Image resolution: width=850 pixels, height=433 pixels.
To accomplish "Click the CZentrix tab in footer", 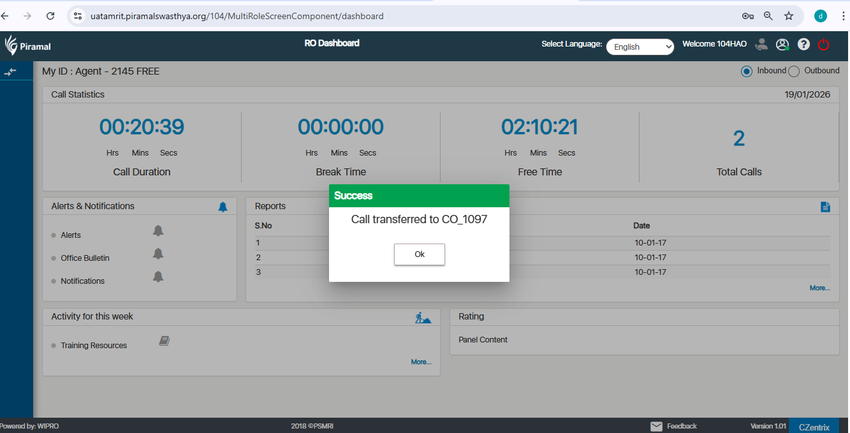I will pyautogui.click(x=814, y=427).
